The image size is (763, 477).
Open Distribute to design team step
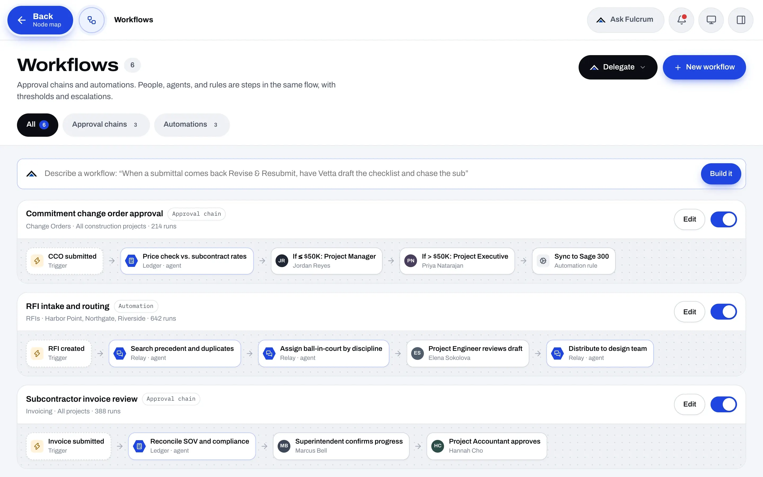click(x=600, y=353)
